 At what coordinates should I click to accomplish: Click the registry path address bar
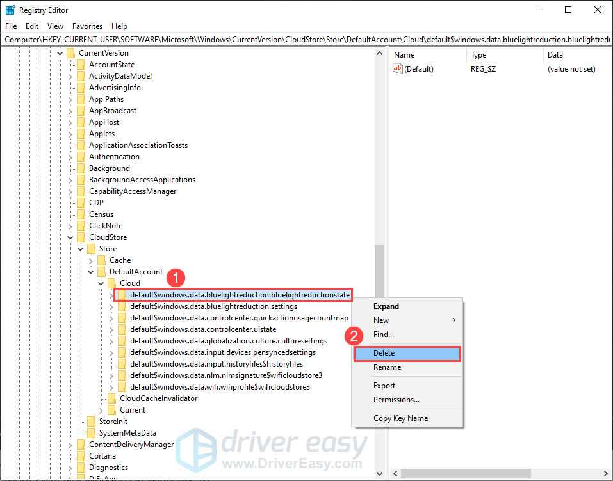click(306, 40)
